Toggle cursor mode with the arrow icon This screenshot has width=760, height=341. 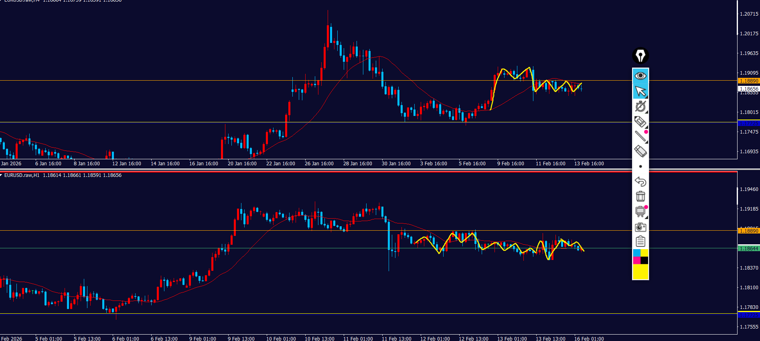[x=640, y=91]
